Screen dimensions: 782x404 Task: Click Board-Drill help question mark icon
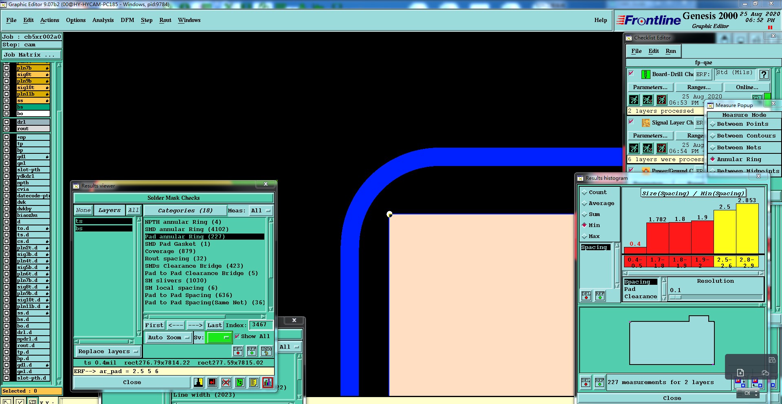pyautogui.click(x=764, y=74)
